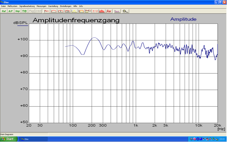Screen dimensions: 227x142
Task: Click the Amplitudenfrequenzgang chart title
Action: click(x=76, y=20)
